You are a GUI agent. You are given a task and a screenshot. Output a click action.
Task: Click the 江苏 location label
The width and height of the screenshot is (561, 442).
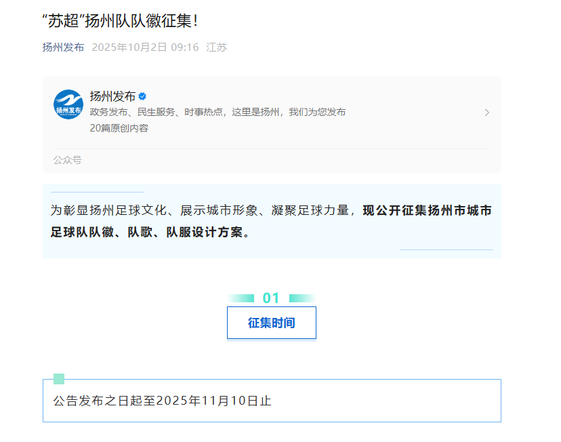[217, 47]
